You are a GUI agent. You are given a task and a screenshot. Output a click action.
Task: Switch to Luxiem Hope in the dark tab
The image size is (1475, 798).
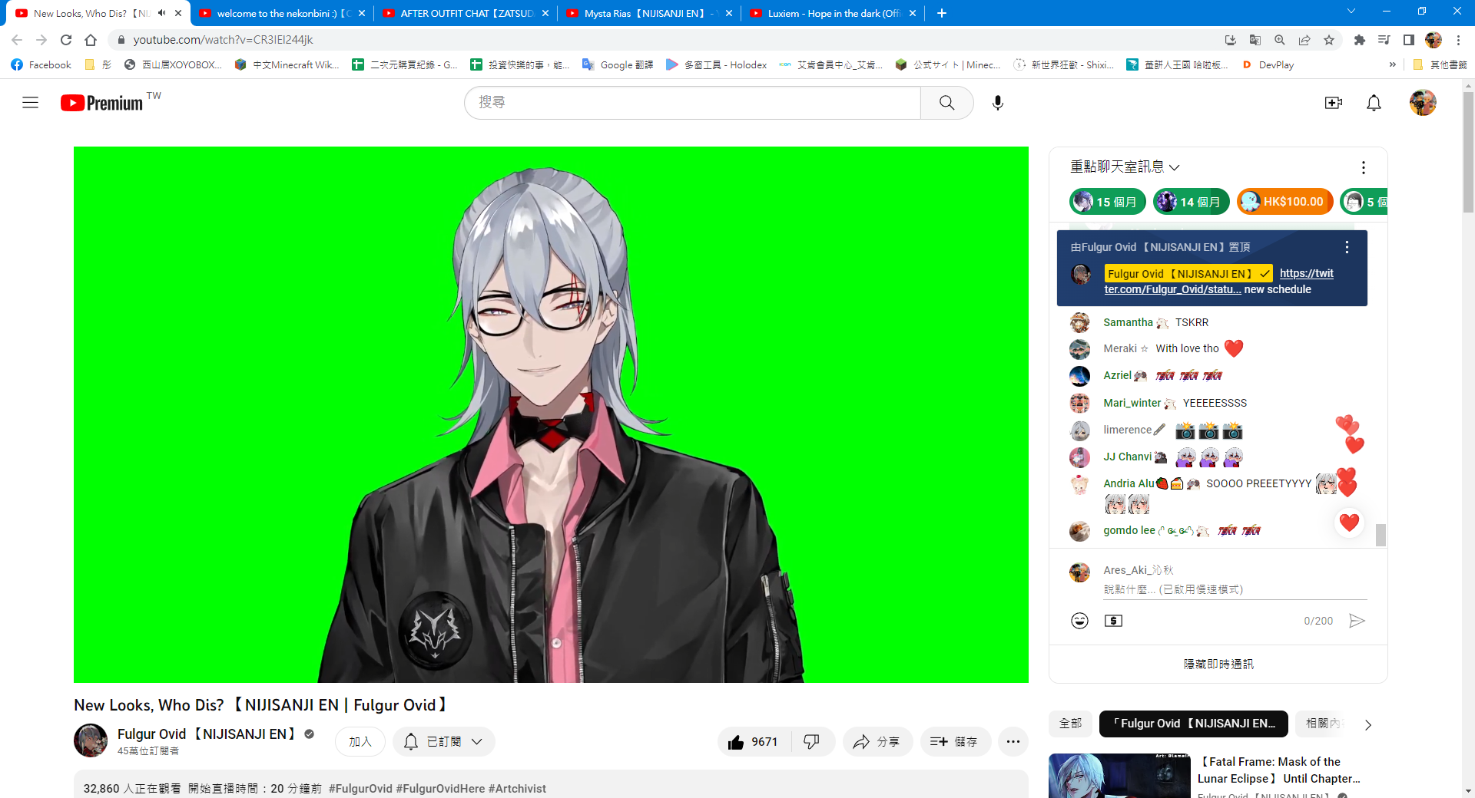pyautogui.click(x=833, y=13)
